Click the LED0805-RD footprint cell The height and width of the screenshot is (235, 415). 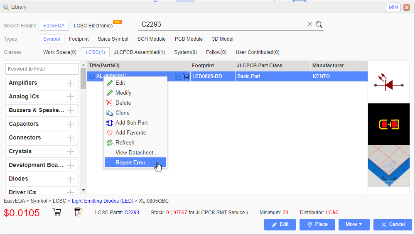point(213,76)
